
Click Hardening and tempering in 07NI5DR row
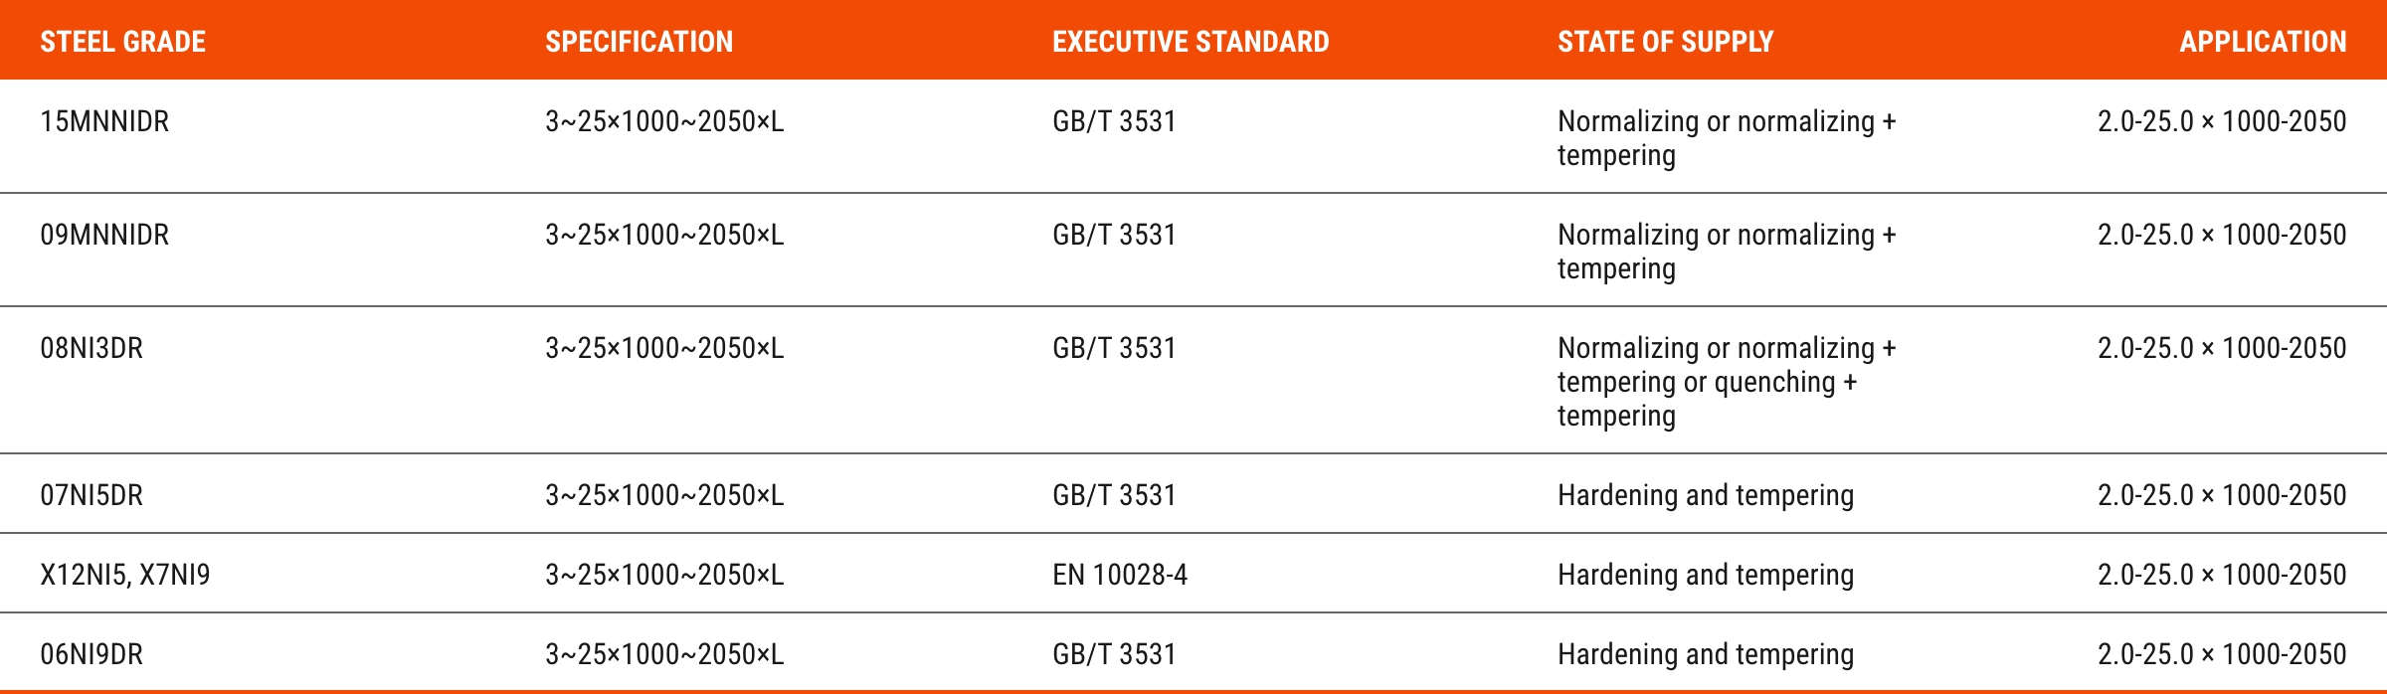point(1706,495)
